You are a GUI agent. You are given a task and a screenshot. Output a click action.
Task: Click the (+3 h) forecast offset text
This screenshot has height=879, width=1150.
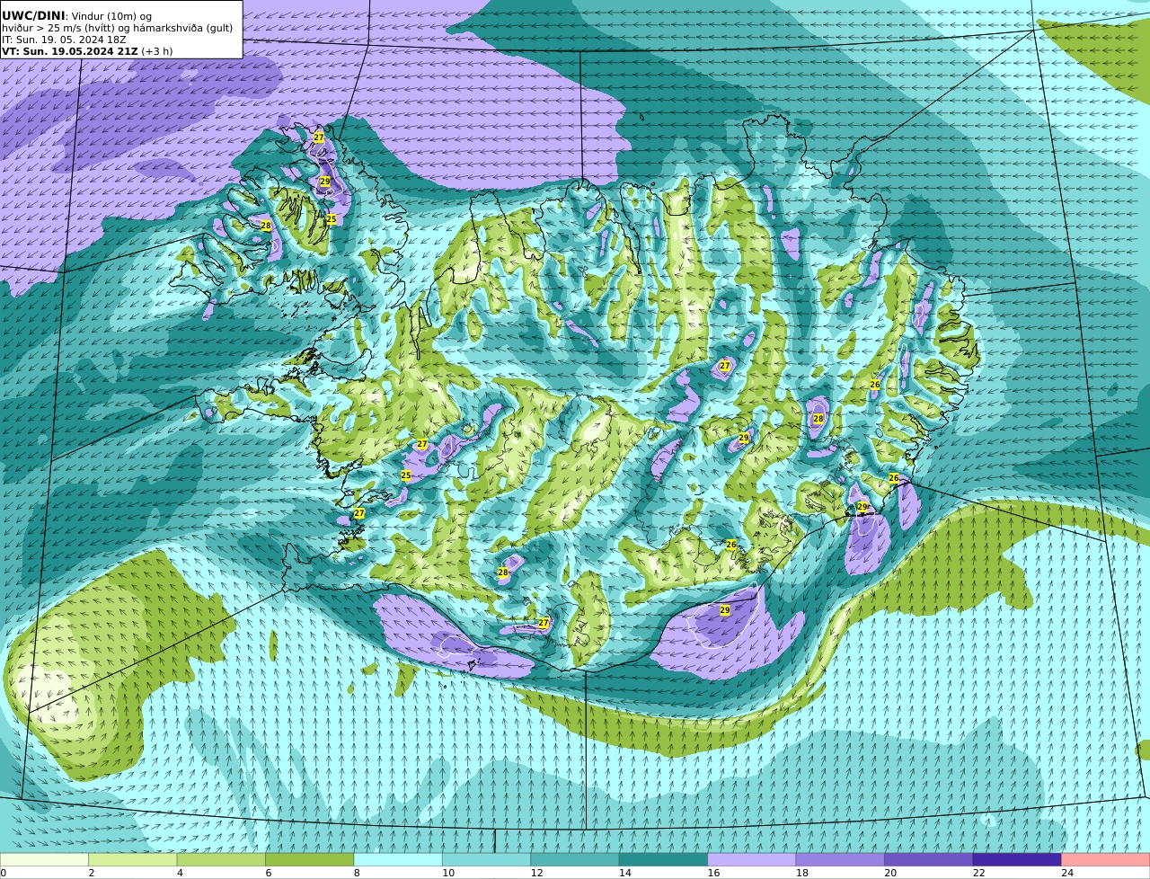click(x=157, y=51)
